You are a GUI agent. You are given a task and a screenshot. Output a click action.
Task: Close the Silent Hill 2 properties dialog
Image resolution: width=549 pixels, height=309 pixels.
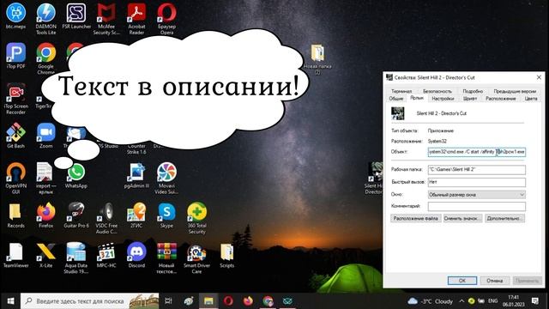tap(539, 77)
